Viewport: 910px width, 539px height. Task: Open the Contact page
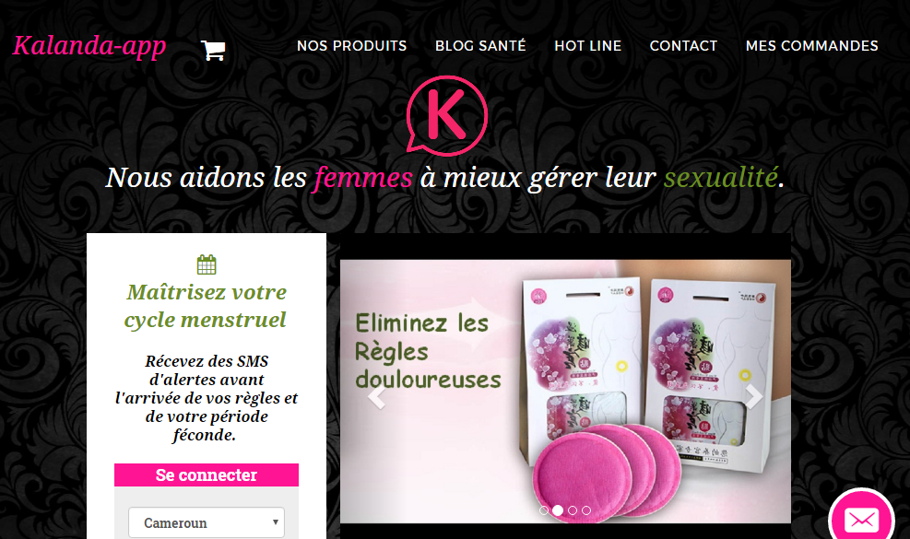coord(684,46)
